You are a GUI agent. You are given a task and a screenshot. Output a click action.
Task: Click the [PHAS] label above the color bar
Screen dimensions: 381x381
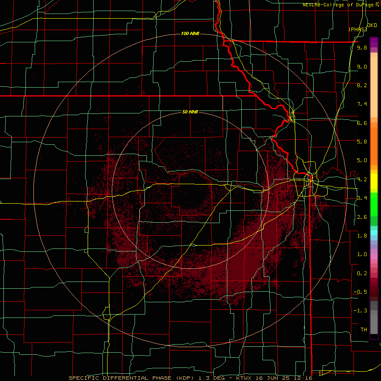(x=358, y=29)
